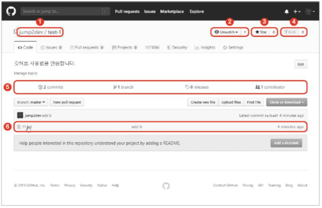Open Help link in footer
Image resolution: width=322 pixels, height=208 pixels.
[x=115, y=186]
